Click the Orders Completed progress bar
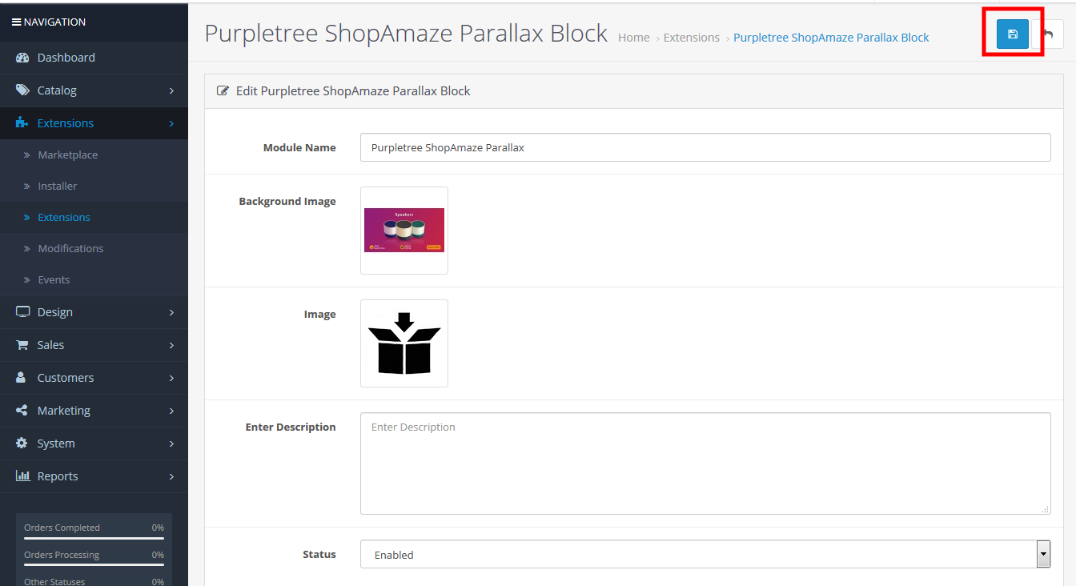The width and height of the screenshot is (1076, 586). [x=94, y=539]
